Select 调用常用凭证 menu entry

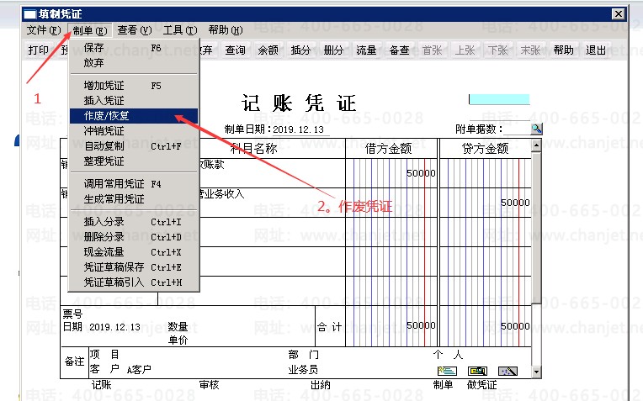click(x=134, y=184)
